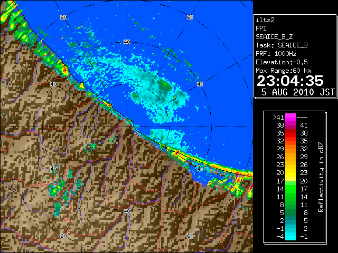Click the '5 AUG 2010 JST' date
Image resolution: width=338 pixels, height=253 pixels.
click(x=298, y=92)
